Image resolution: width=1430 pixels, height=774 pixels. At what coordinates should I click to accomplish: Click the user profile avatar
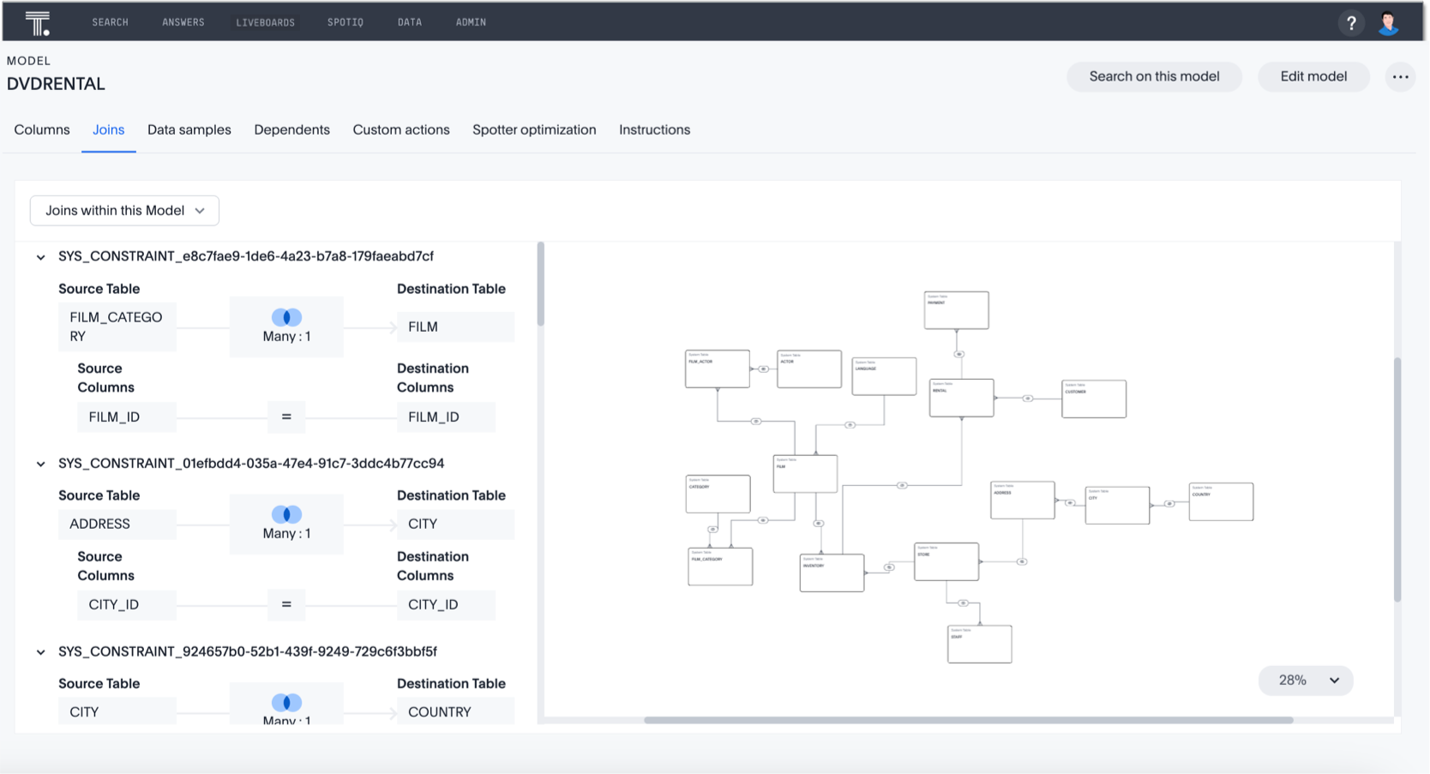[x=1389, y=23]
